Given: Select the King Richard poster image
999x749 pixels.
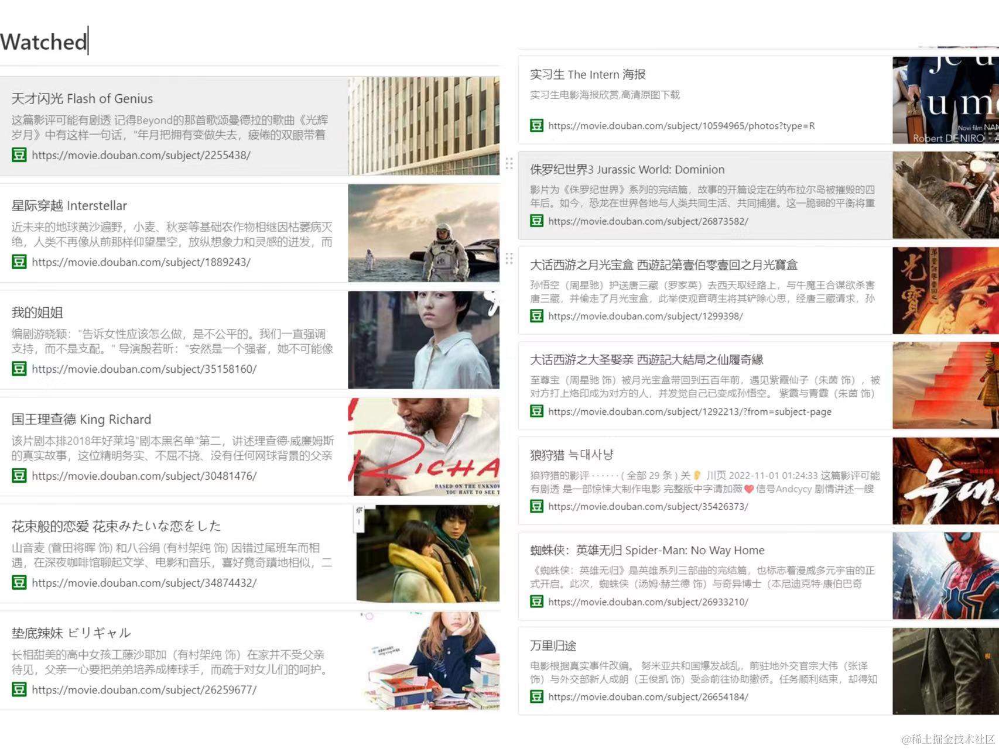Looking at the screenshot, I should [424, 447].
